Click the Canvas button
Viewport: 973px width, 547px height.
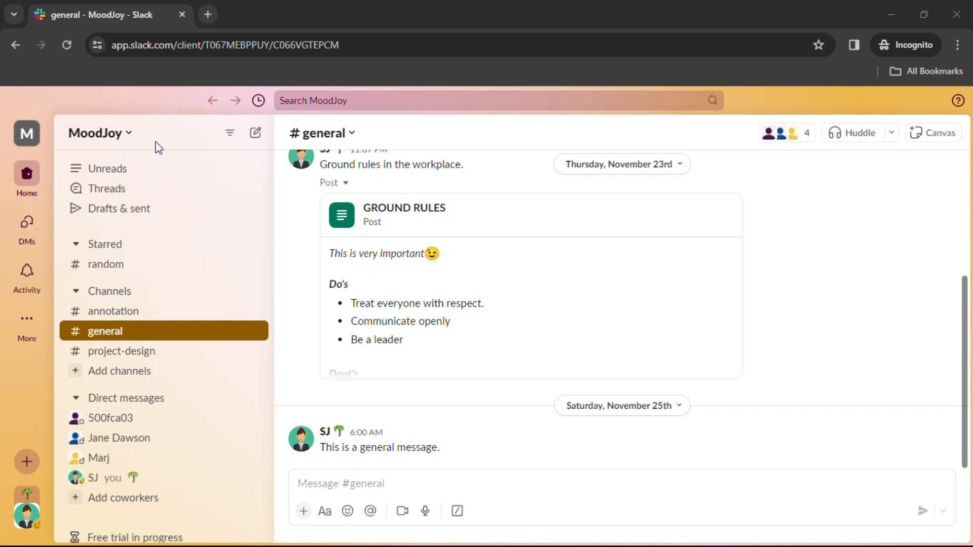tap(933, 133)
